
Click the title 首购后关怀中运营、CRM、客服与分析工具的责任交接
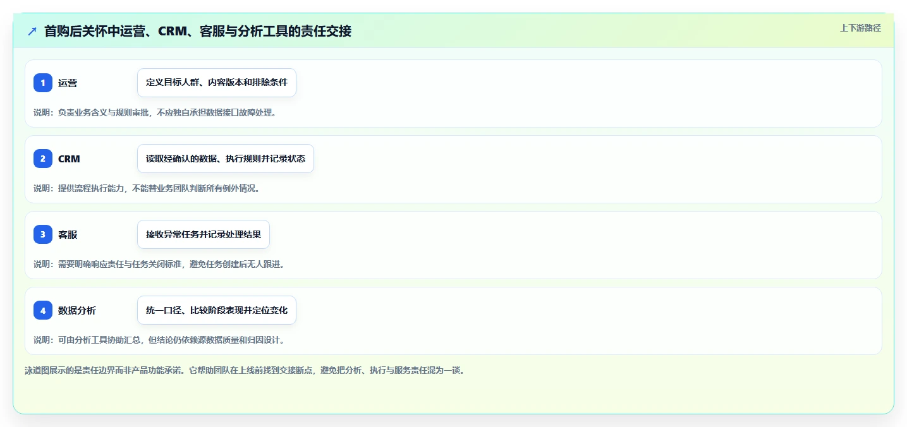click(x=198, y=31)
